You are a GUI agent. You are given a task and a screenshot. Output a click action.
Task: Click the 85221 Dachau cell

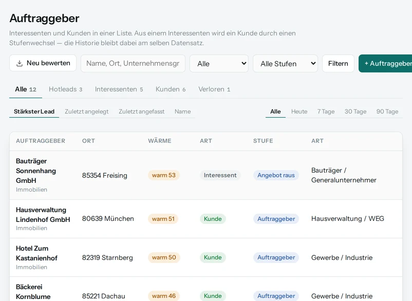click(104, 296)
